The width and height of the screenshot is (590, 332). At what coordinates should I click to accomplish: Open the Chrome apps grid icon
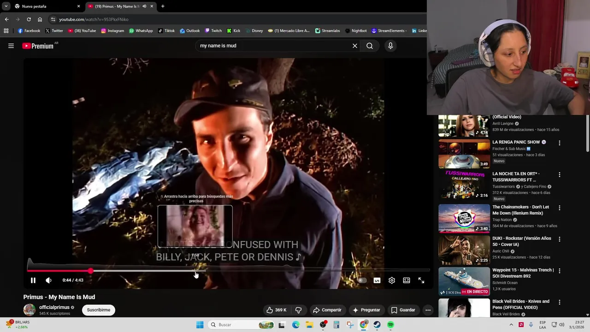coord(6,31)
